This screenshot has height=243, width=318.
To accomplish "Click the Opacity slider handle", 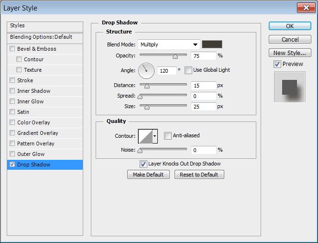I will [x=175, y=56].
